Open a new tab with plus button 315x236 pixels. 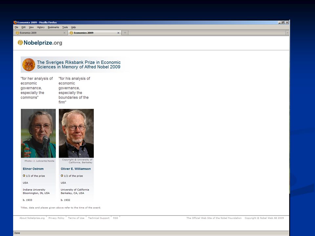125,33
